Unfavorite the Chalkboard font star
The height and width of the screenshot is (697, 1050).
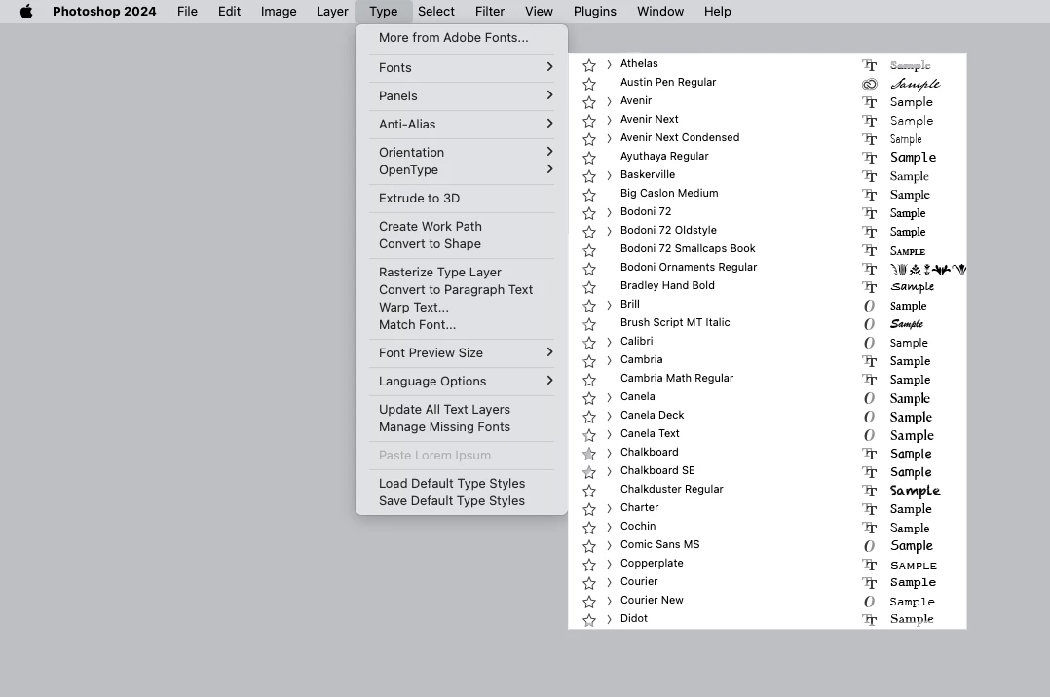tap(589, 454)
